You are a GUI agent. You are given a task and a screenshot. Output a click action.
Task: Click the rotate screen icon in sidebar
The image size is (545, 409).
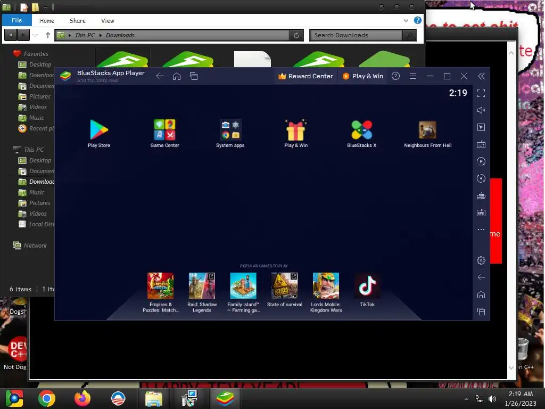[481, 178]
